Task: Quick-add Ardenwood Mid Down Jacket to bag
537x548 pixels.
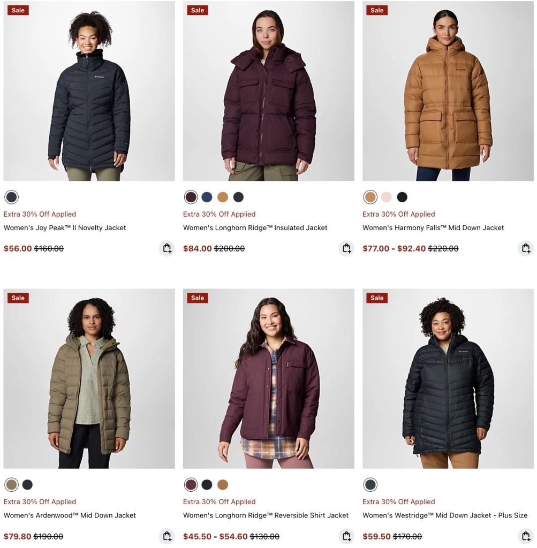Action: 167,536
